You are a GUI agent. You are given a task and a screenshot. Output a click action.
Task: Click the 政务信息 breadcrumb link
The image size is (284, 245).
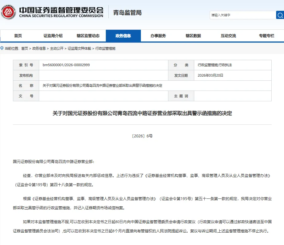pyautogui.click(x=39, y=48)
